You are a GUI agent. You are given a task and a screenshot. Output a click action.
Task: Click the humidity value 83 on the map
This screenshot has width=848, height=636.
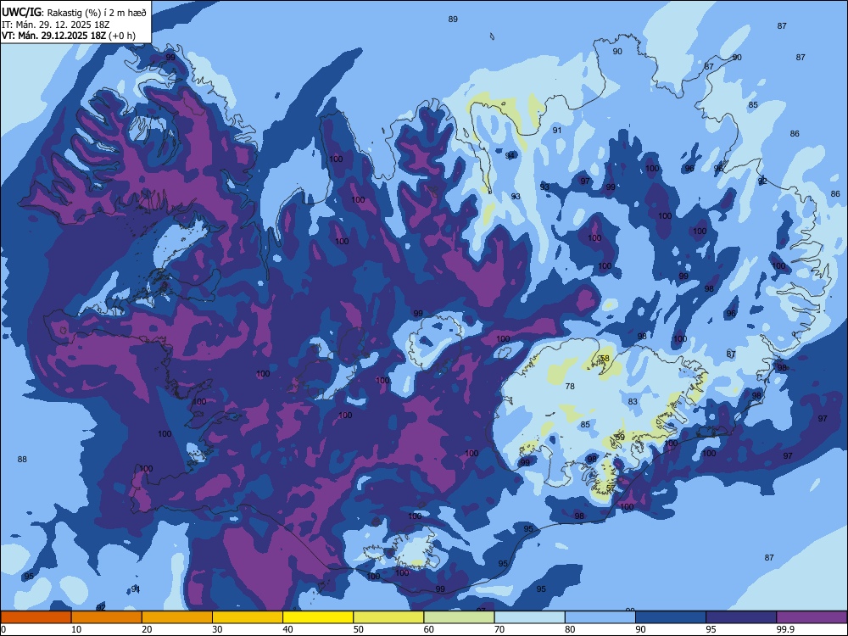(633, 401)
